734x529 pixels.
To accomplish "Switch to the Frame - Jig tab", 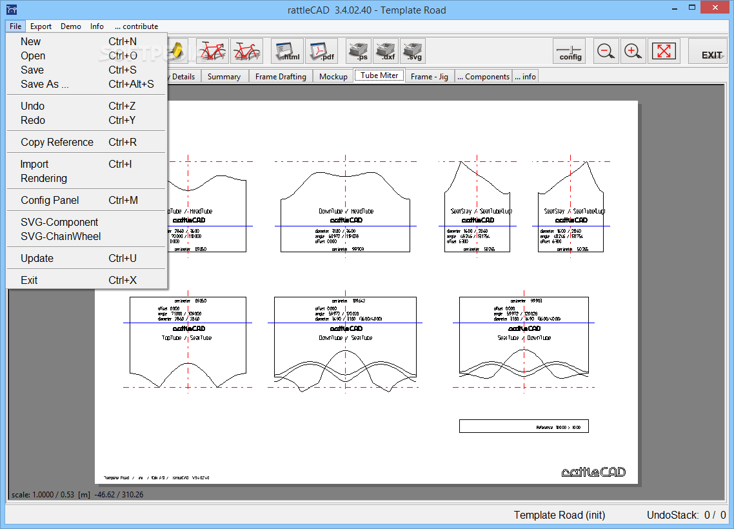I will 430,76.
